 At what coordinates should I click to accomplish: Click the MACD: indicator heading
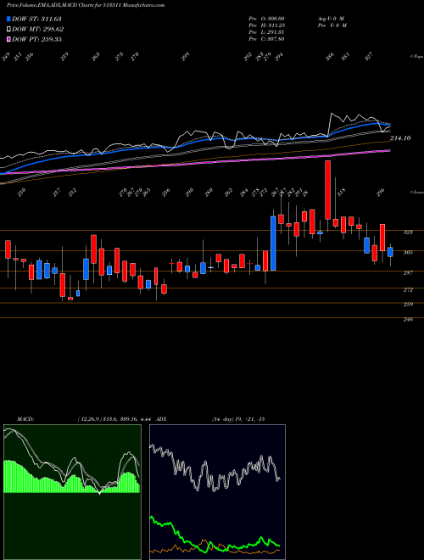(25, 419)
